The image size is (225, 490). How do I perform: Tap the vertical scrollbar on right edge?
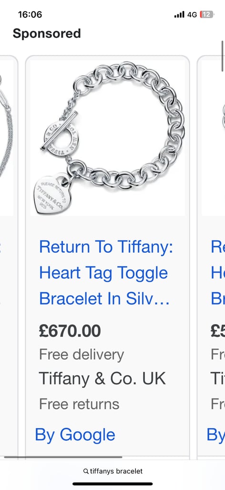pos(223,56)
